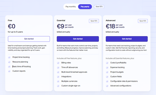Click the 'Integrations' feature text
156x95 pixels.
[66, 77]
